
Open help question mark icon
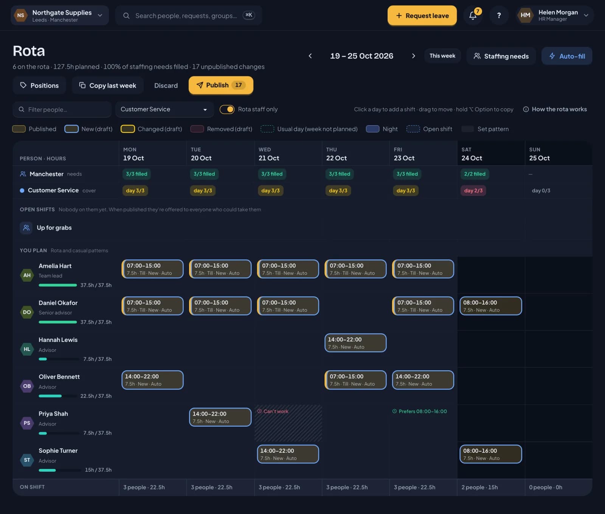499,16
